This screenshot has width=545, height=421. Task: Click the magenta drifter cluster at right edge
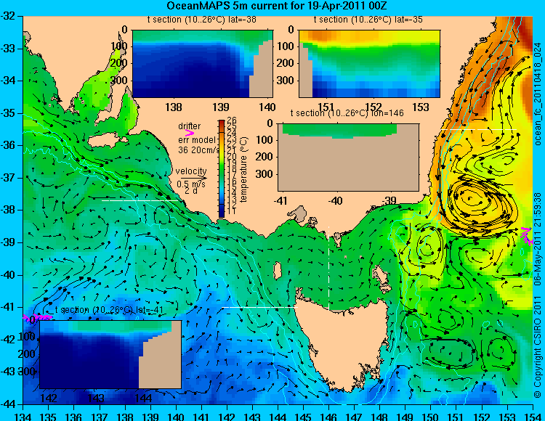pos(527,235)
